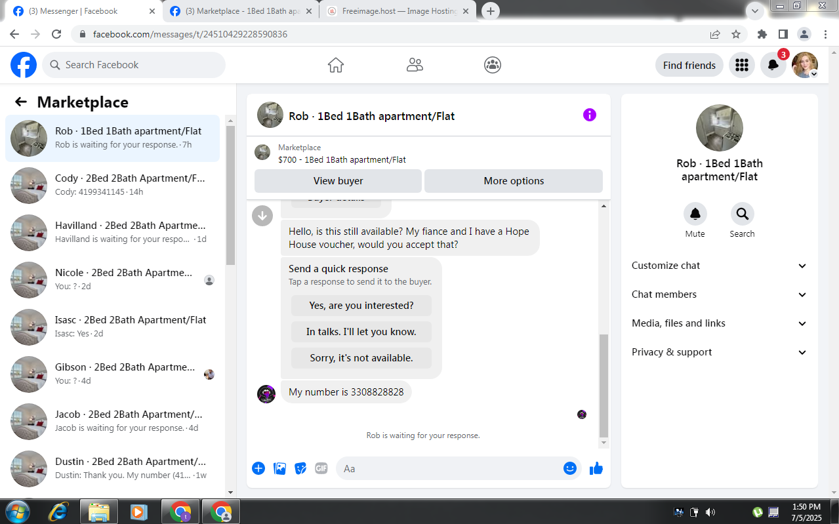
Task: Expand the Privacy & support section
Action: pyautogui.click(x=720, y=352)
